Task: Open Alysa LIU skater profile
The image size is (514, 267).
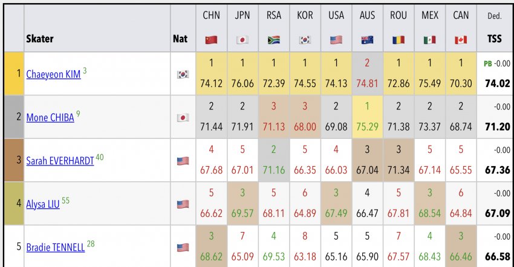Action: [42, 204]
